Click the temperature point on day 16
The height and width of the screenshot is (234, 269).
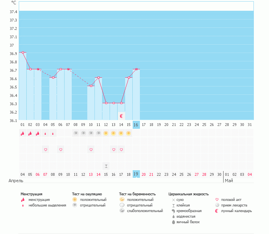[136, 69]
